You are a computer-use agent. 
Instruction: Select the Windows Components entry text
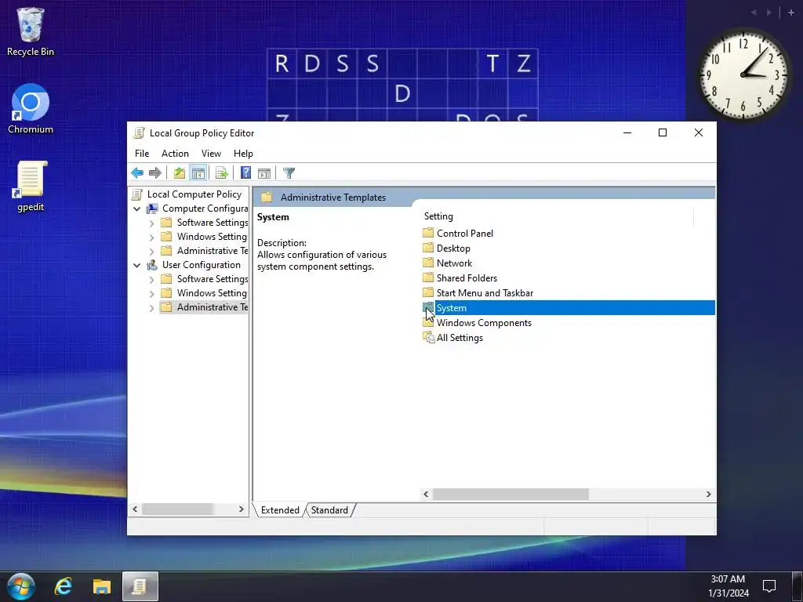(484, 322)
